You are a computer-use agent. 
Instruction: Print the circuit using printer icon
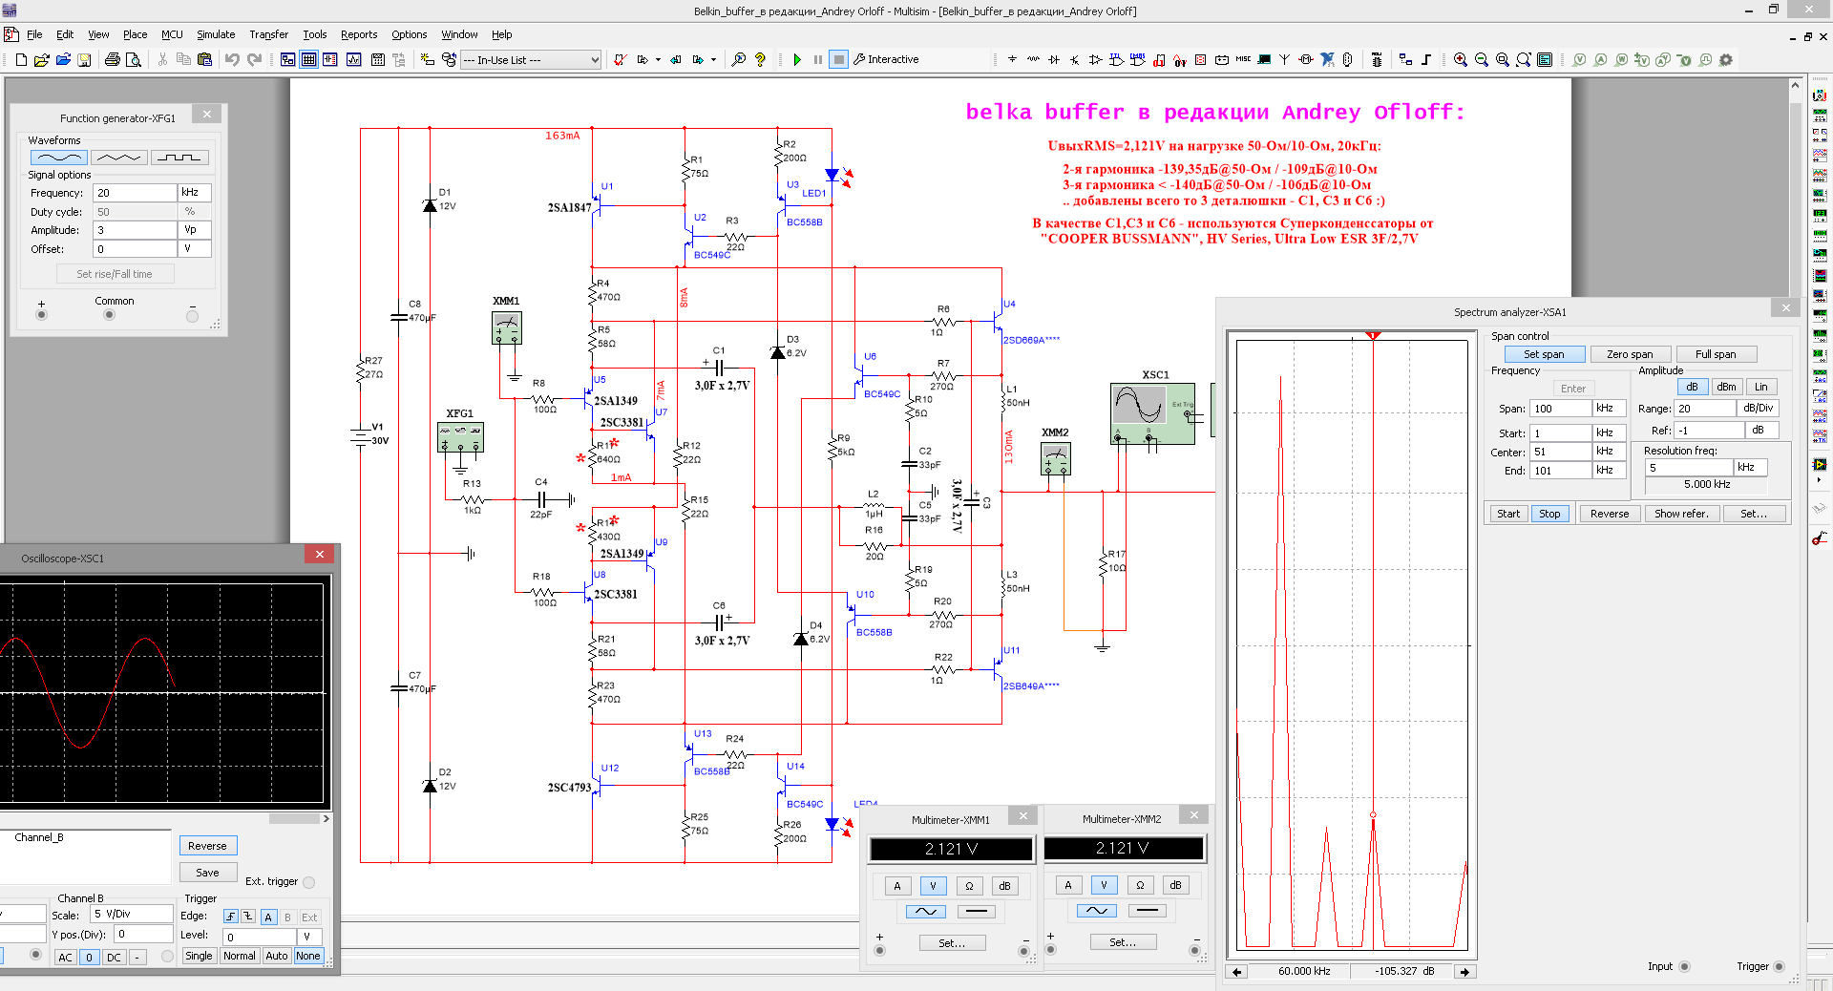coord(112,59)
